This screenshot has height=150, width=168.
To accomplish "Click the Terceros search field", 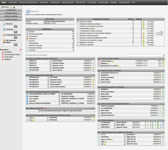I will (8, 27).
